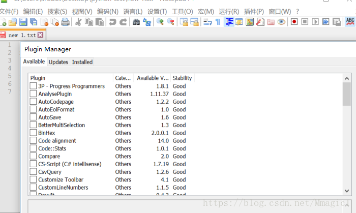356x213 pixels.
Task: Check the AnalysePlugin checkbox
Action: click(x=33, y=94)
